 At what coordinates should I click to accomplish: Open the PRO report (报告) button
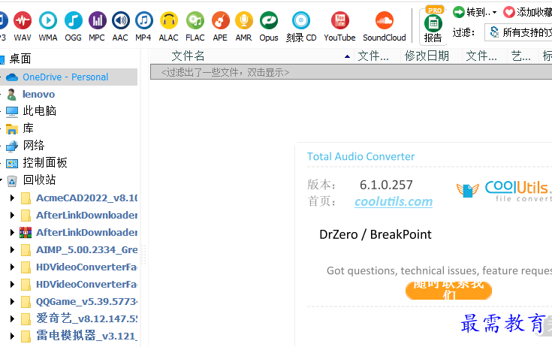(x=433, y=26)
